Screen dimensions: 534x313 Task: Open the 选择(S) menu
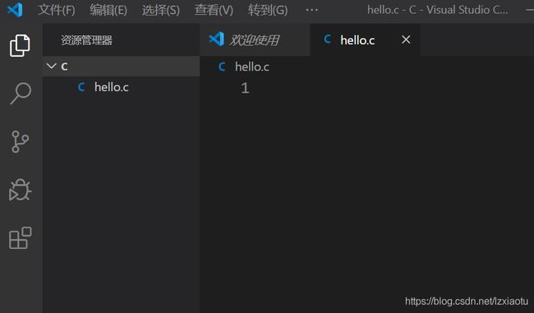point(161,10)
